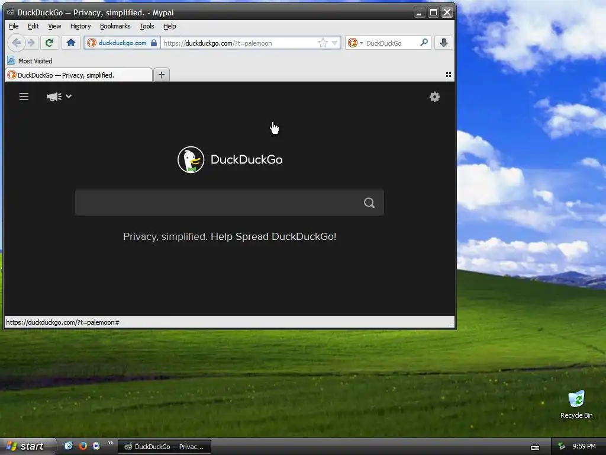Launch the first quick launch icon
The width and height of the screenshot is (606, 455).
(x=69, y=446)
